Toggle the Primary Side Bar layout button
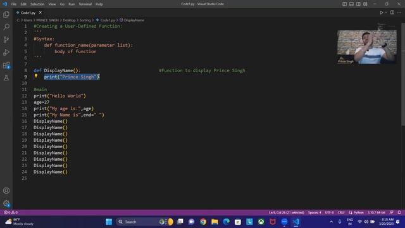Viewport: 405px width, 228px height. tap(344, 4)
